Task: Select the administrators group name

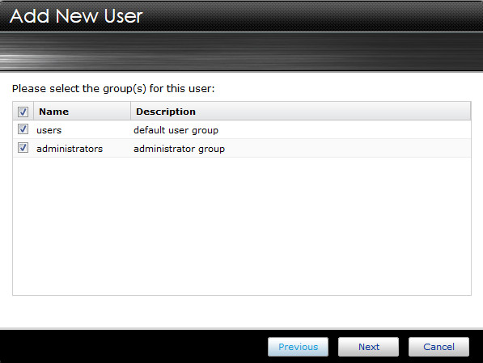Action: tap(70, 149)
